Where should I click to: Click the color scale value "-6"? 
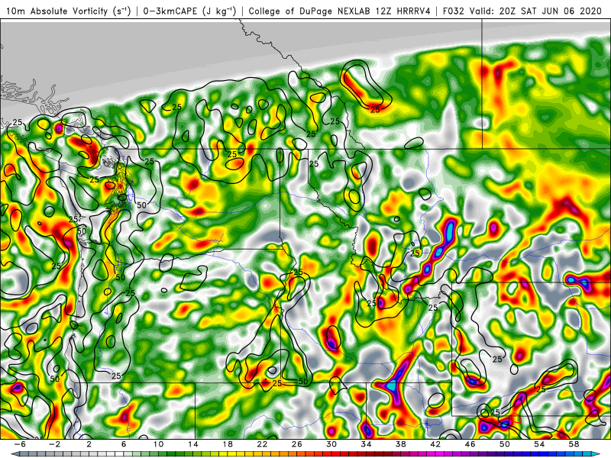tap(21, 444)
